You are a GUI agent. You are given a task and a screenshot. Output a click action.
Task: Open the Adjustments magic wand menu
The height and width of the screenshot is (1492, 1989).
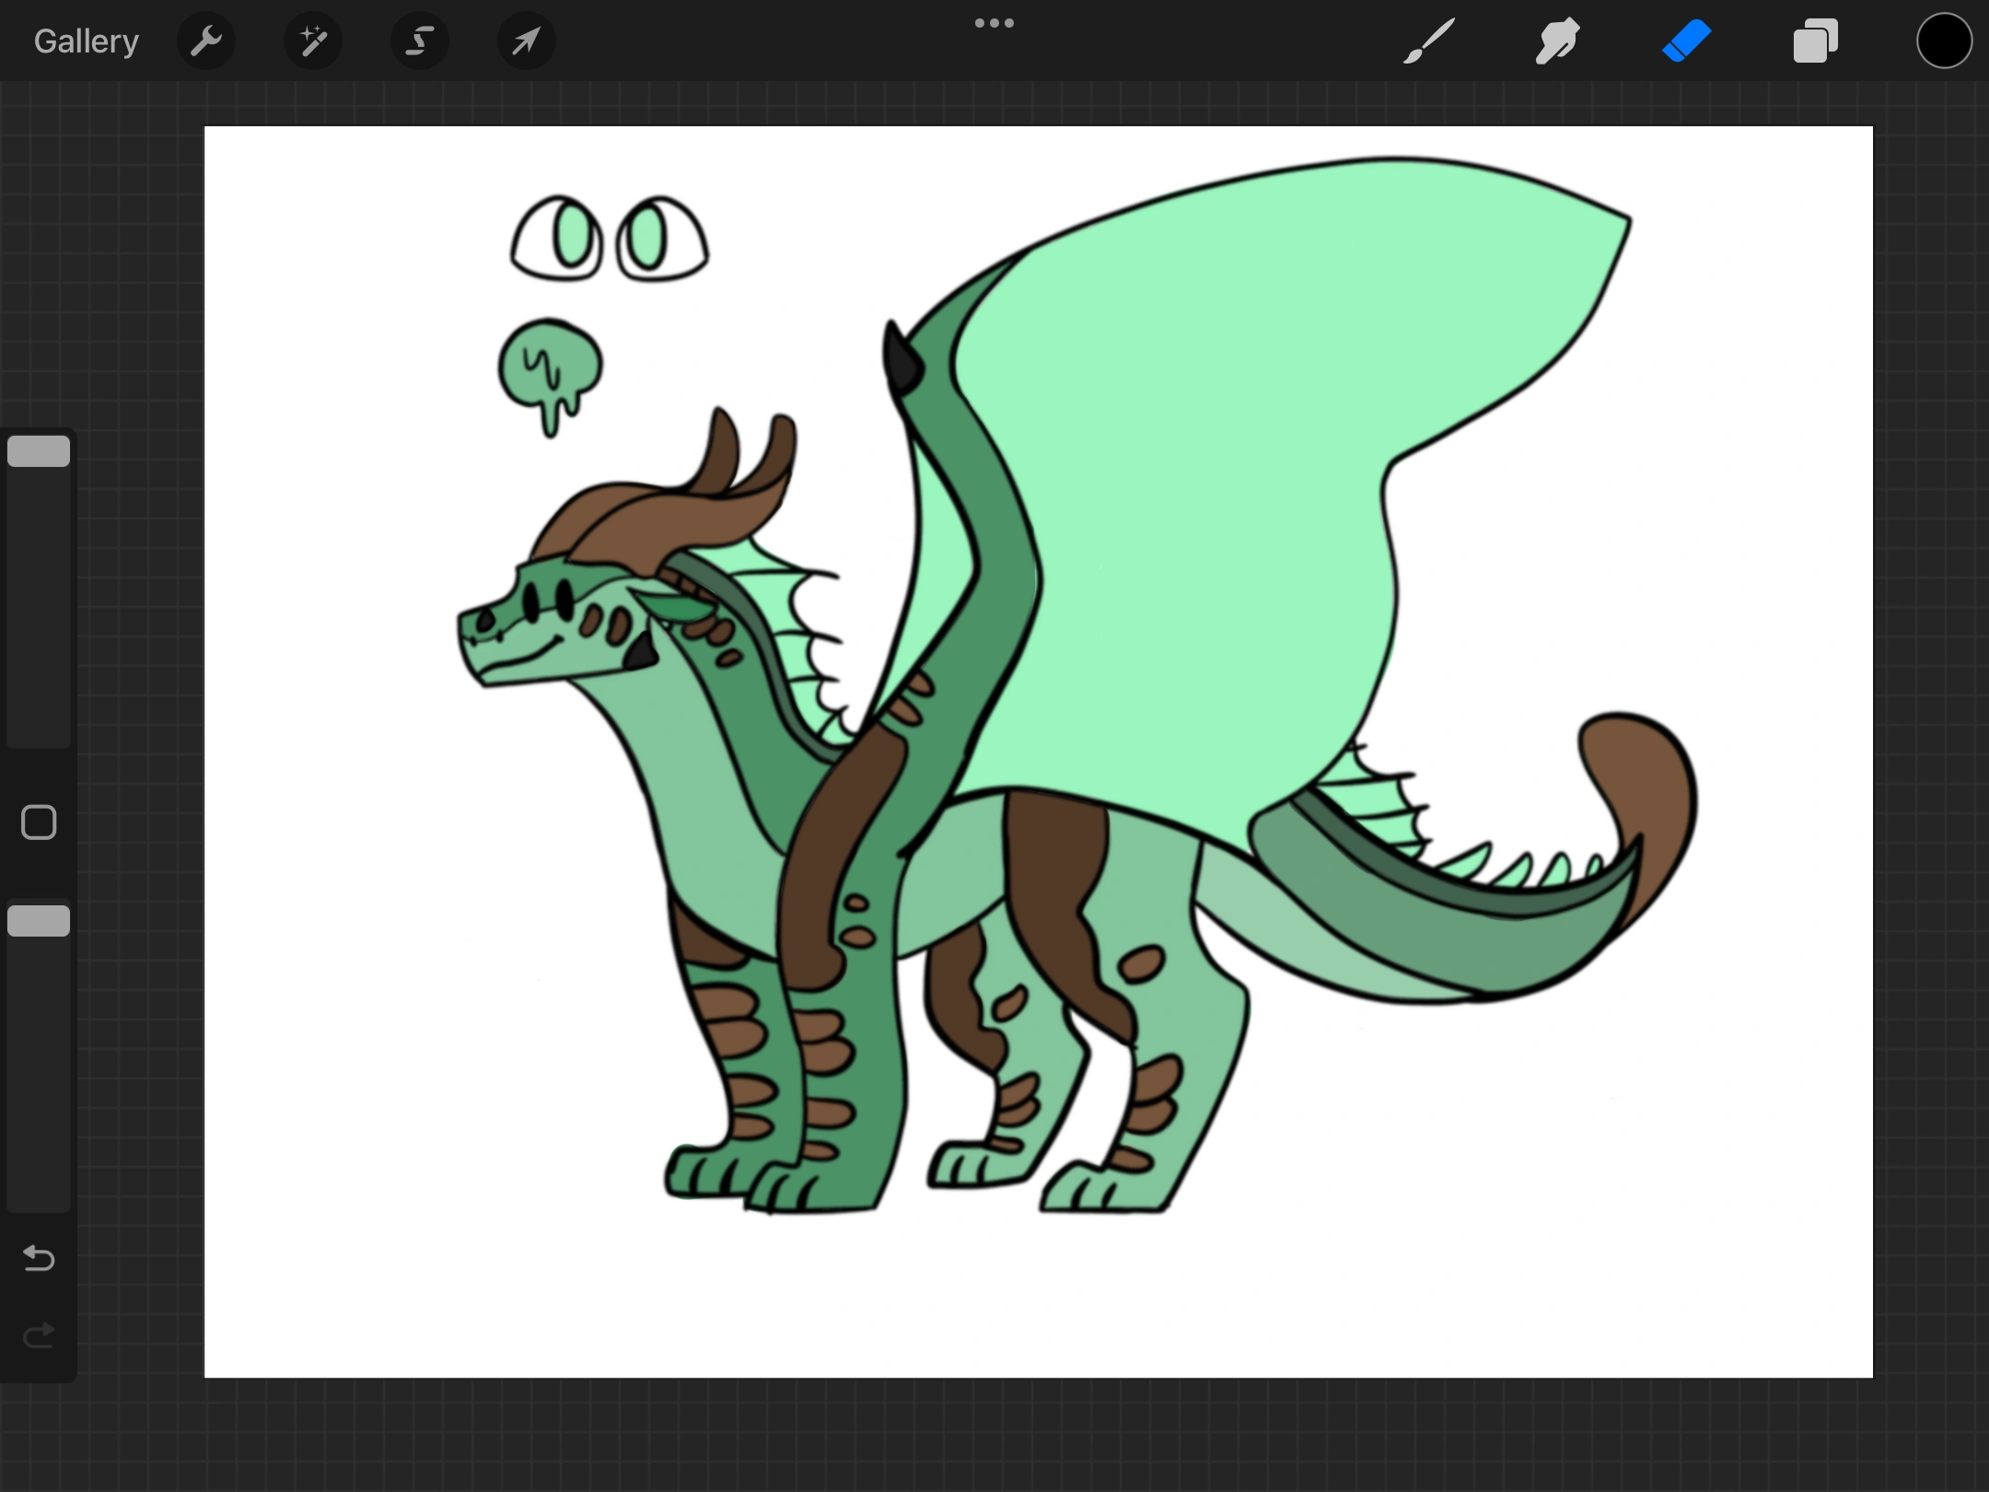(x=313, y=41)
